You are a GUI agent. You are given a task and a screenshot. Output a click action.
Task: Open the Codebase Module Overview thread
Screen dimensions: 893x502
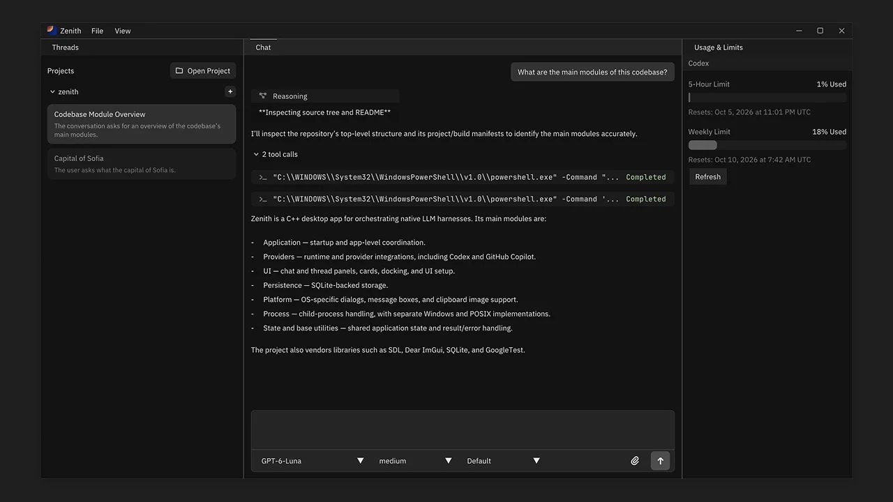tap(142, 124)
